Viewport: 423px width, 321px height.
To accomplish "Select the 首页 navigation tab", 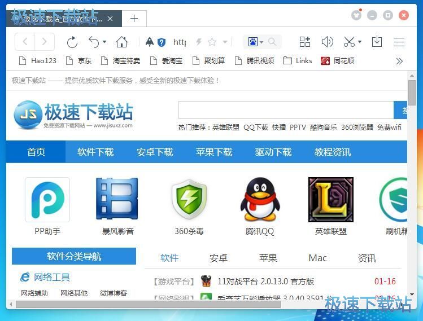I will [x=36, y=152].
